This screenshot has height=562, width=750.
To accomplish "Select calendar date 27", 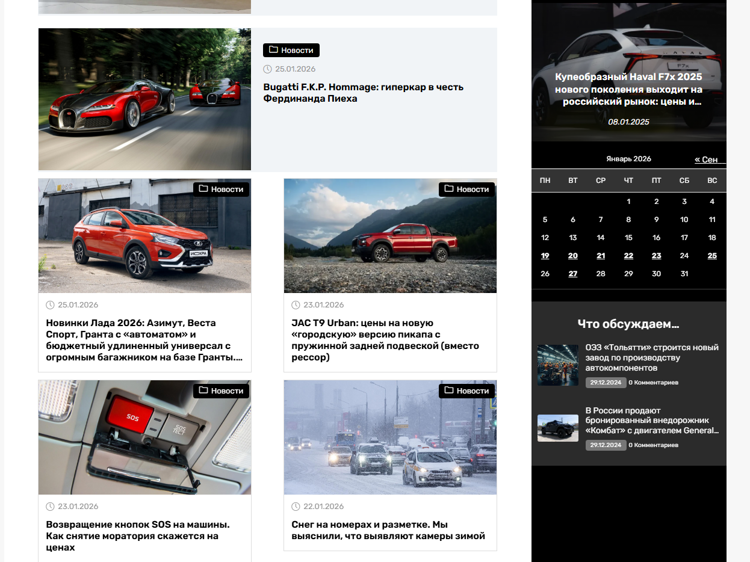I will coord(573,274).
